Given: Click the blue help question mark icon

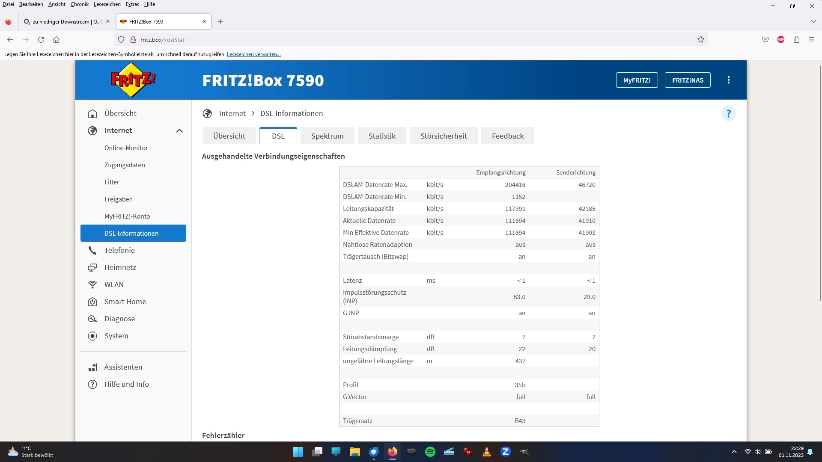Looking at the screenshot, I should click(728, 114).
